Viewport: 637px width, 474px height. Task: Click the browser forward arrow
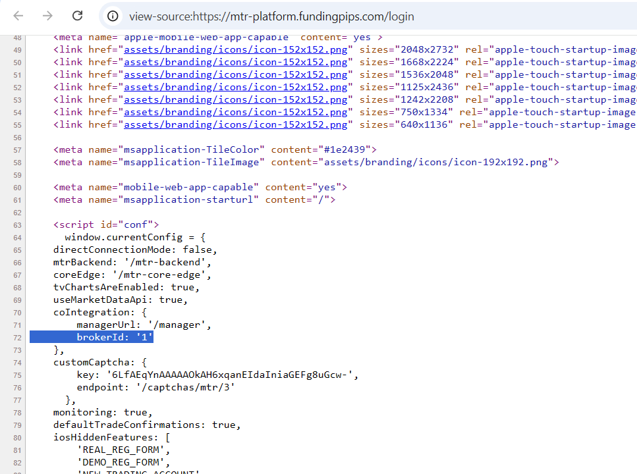click(47, 16)
